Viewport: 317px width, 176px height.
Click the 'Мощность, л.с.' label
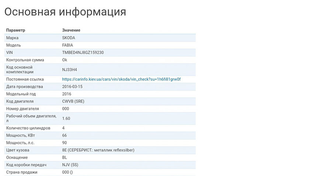click(20, 143)
